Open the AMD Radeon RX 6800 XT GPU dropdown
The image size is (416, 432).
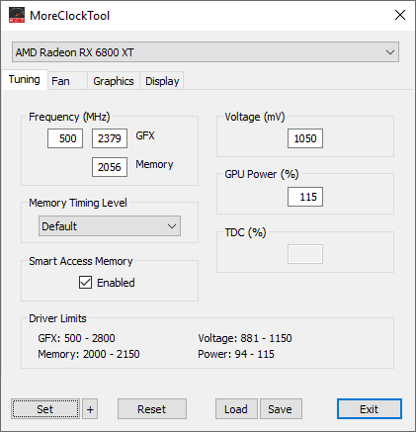pyautogui.click(x=206, y=52)
